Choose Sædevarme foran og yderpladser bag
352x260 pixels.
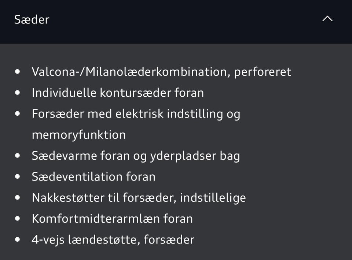click(x=136, y=156)
